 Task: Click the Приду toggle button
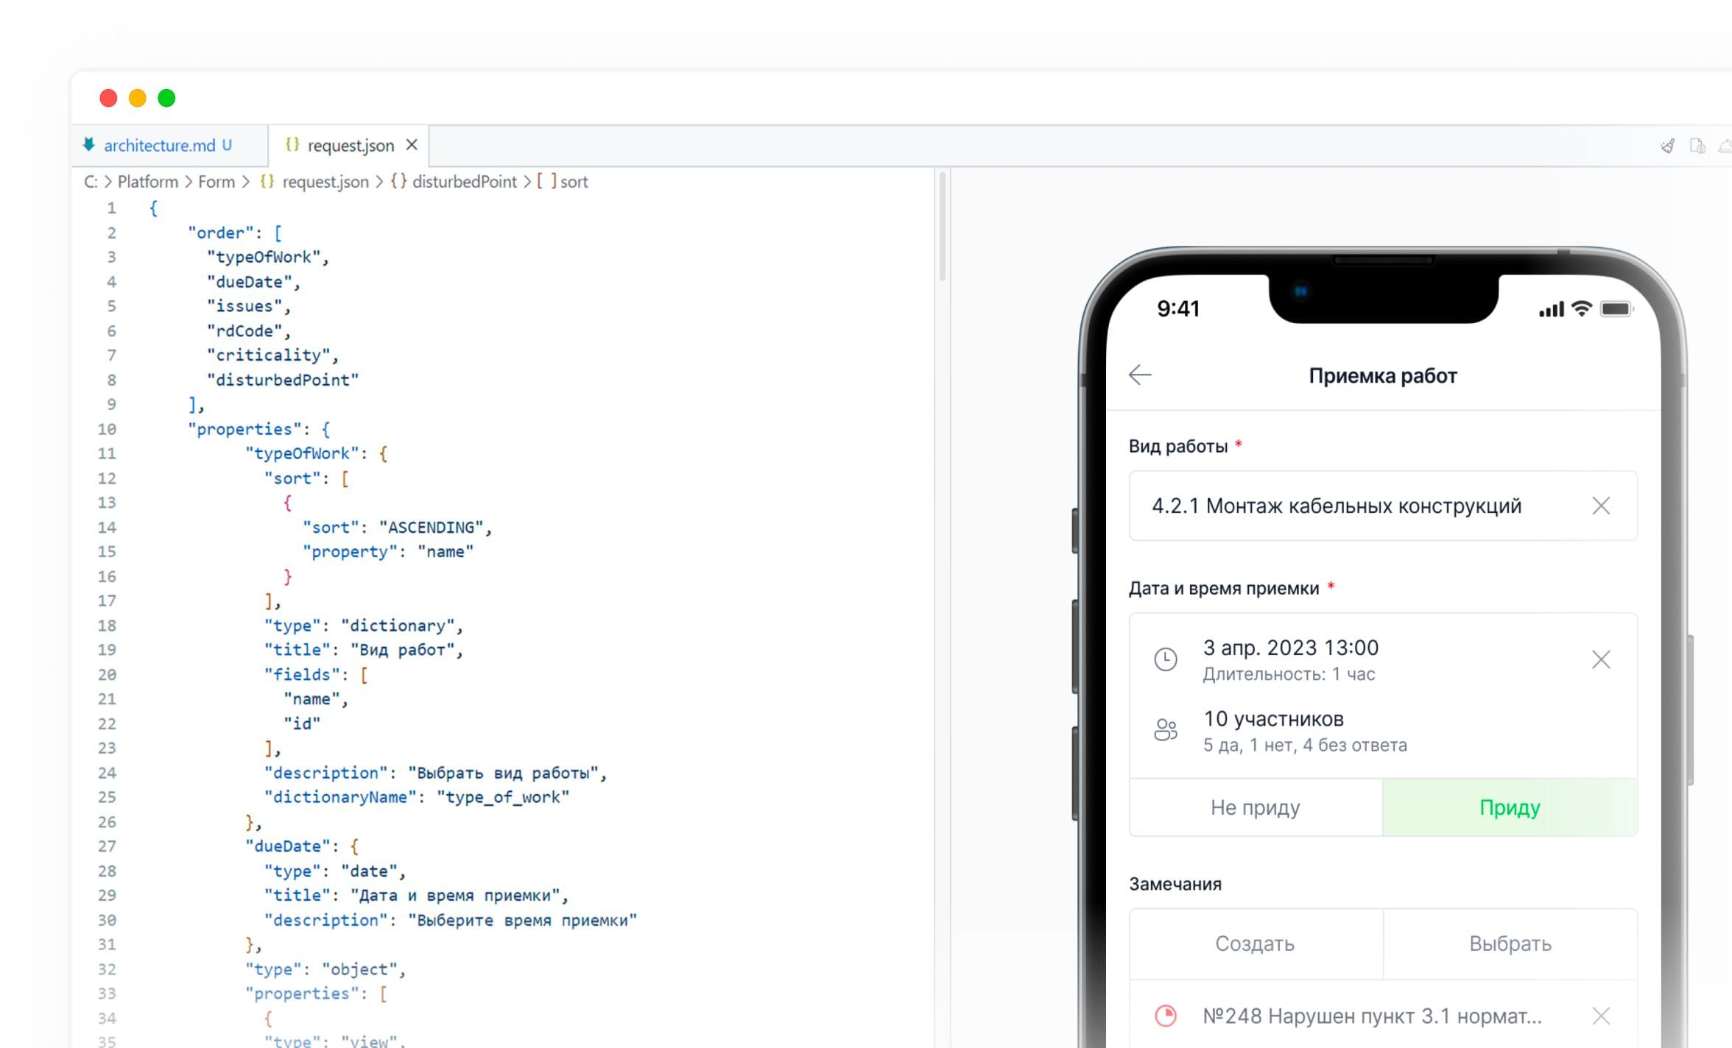point(1510,807)
